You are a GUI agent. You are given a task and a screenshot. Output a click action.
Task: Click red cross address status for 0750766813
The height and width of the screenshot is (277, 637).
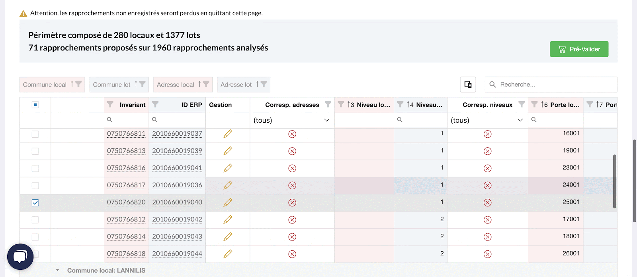pos(292,151)
